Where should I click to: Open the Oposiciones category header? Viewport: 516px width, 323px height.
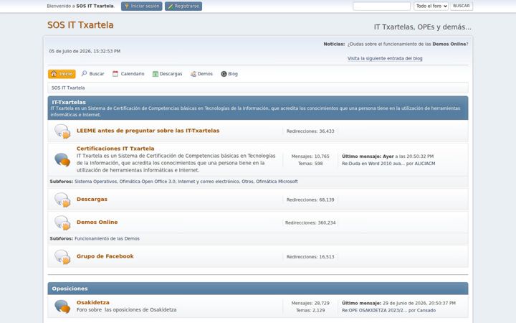tap(70, 289)
